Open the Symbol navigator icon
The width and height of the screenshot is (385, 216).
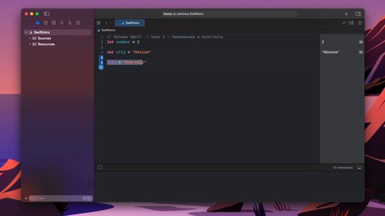[x=54, y=23]
